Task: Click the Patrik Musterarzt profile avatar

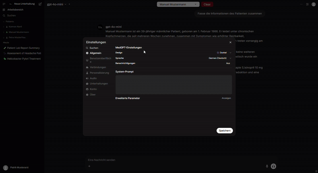Action: tap(6, 167)
